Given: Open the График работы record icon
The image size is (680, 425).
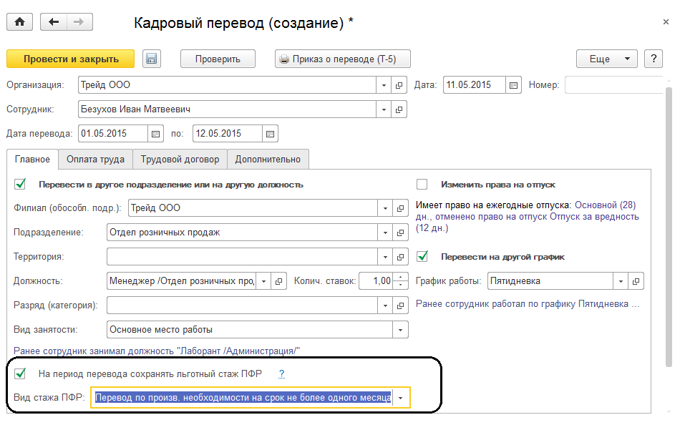Looking at the screenshot, I should [636, 281].
